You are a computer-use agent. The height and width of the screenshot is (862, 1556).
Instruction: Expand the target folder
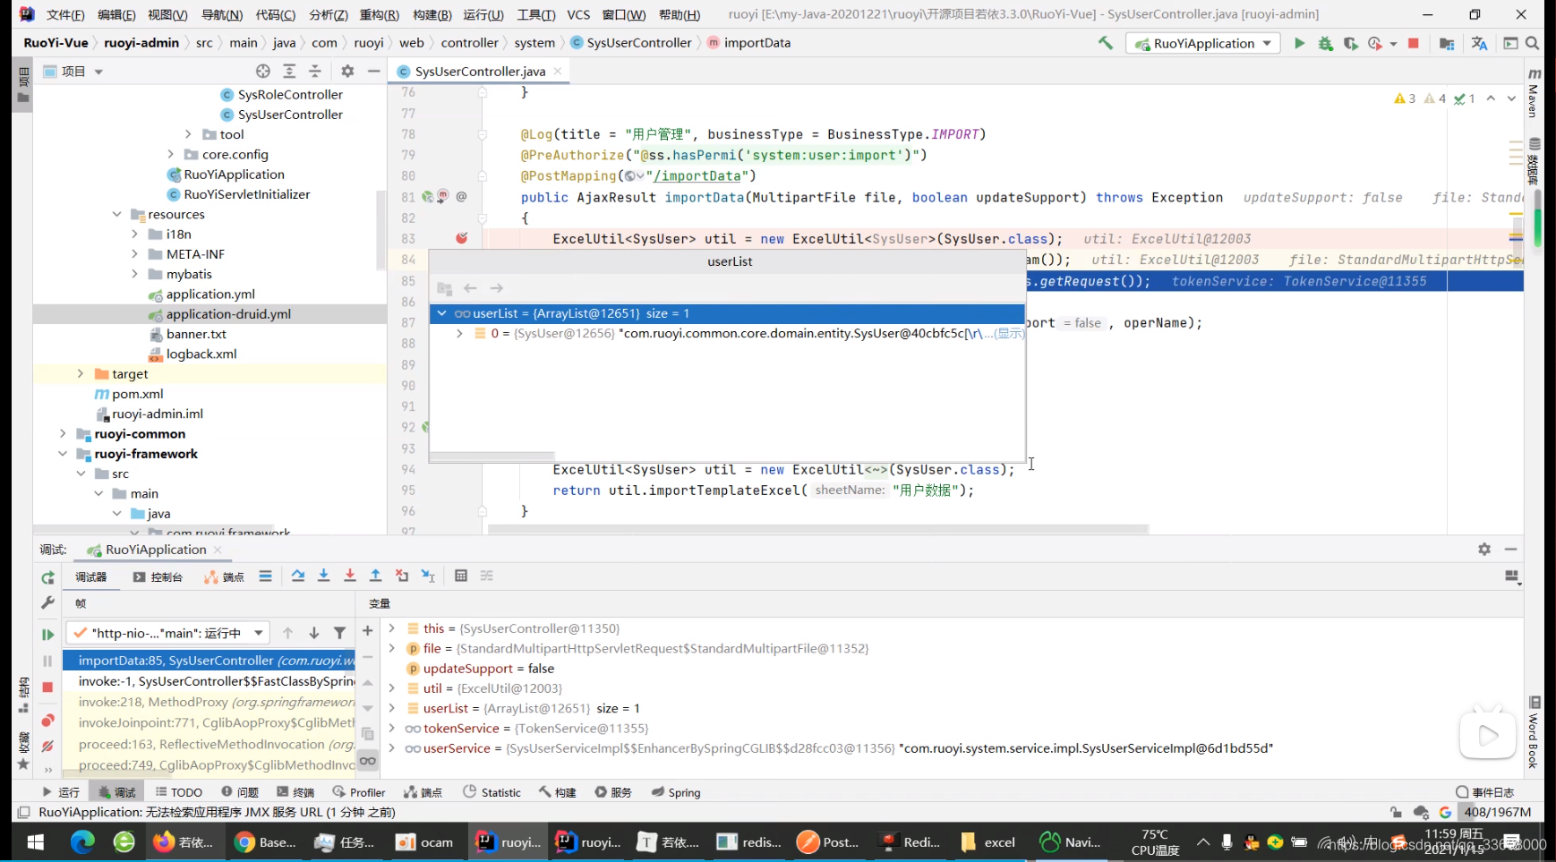(x=80, y=373)
